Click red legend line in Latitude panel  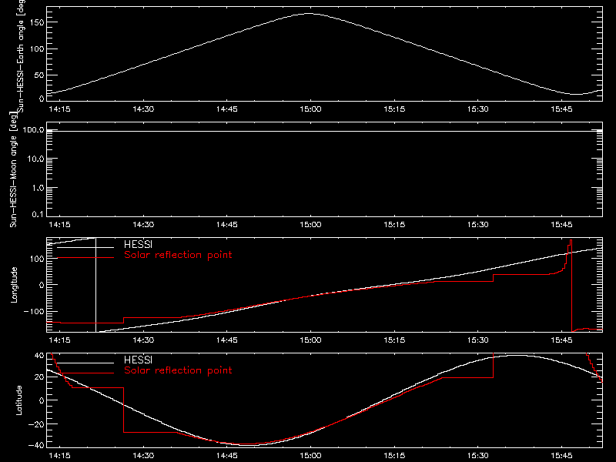pyautogui.click(x=85, y=373)
